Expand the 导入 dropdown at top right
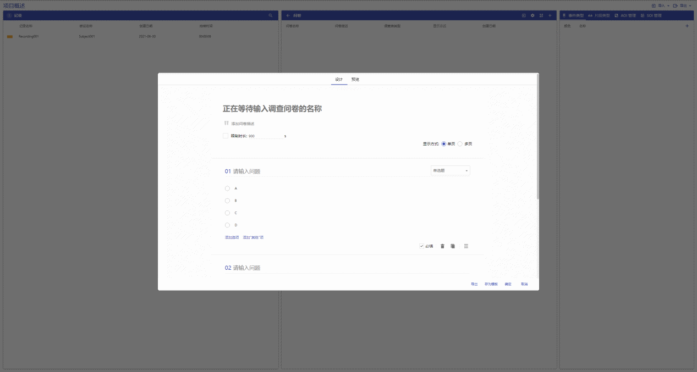The image size is (697, 372). pos(661,5)
